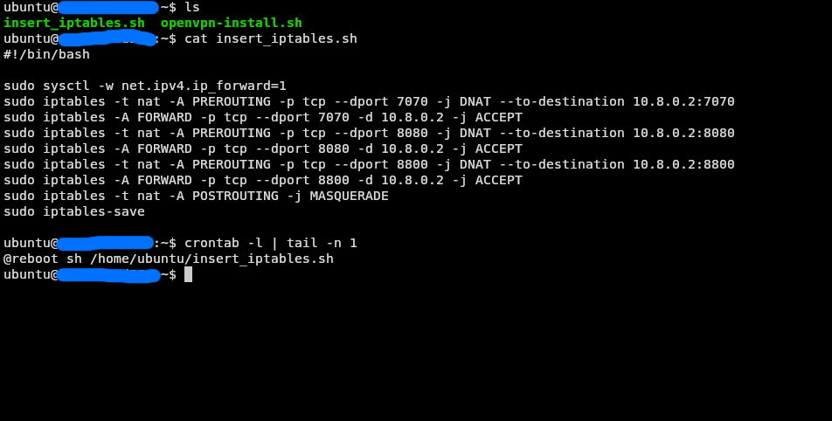
Task: Click the #!/bin/bash shebang line
Action: click(x=46, y=54)
